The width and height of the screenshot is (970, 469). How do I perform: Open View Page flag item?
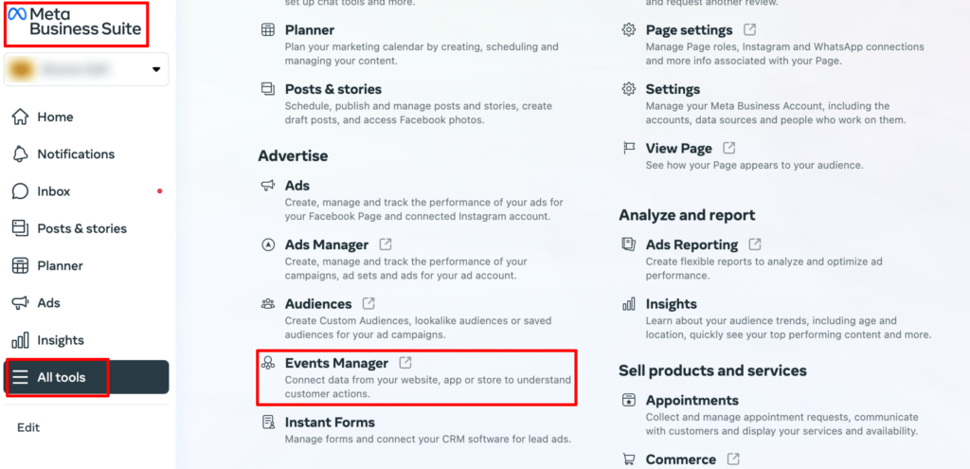pyautogui.click(x=678, y=148)
